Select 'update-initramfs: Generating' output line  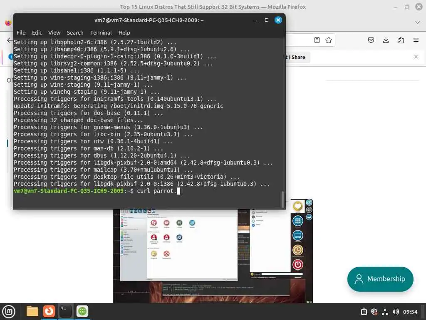119,106
